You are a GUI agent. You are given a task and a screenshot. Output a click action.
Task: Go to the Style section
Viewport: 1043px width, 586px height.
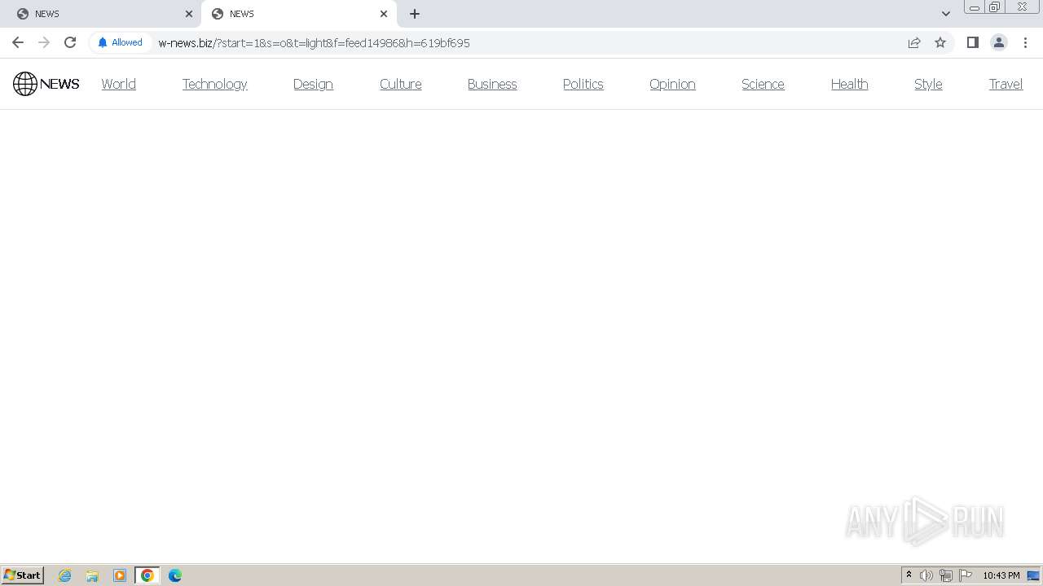pyautogui.click(x=928, y=84)
